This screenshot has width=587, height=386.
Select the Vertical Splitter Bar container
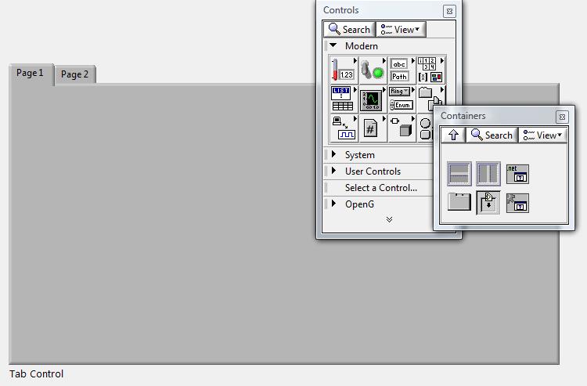click(488, 173)
